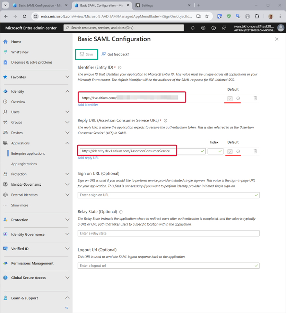Viewport: 286px width, 313px height.
Task: Open the help question mark icon
Action: (214, 28)
